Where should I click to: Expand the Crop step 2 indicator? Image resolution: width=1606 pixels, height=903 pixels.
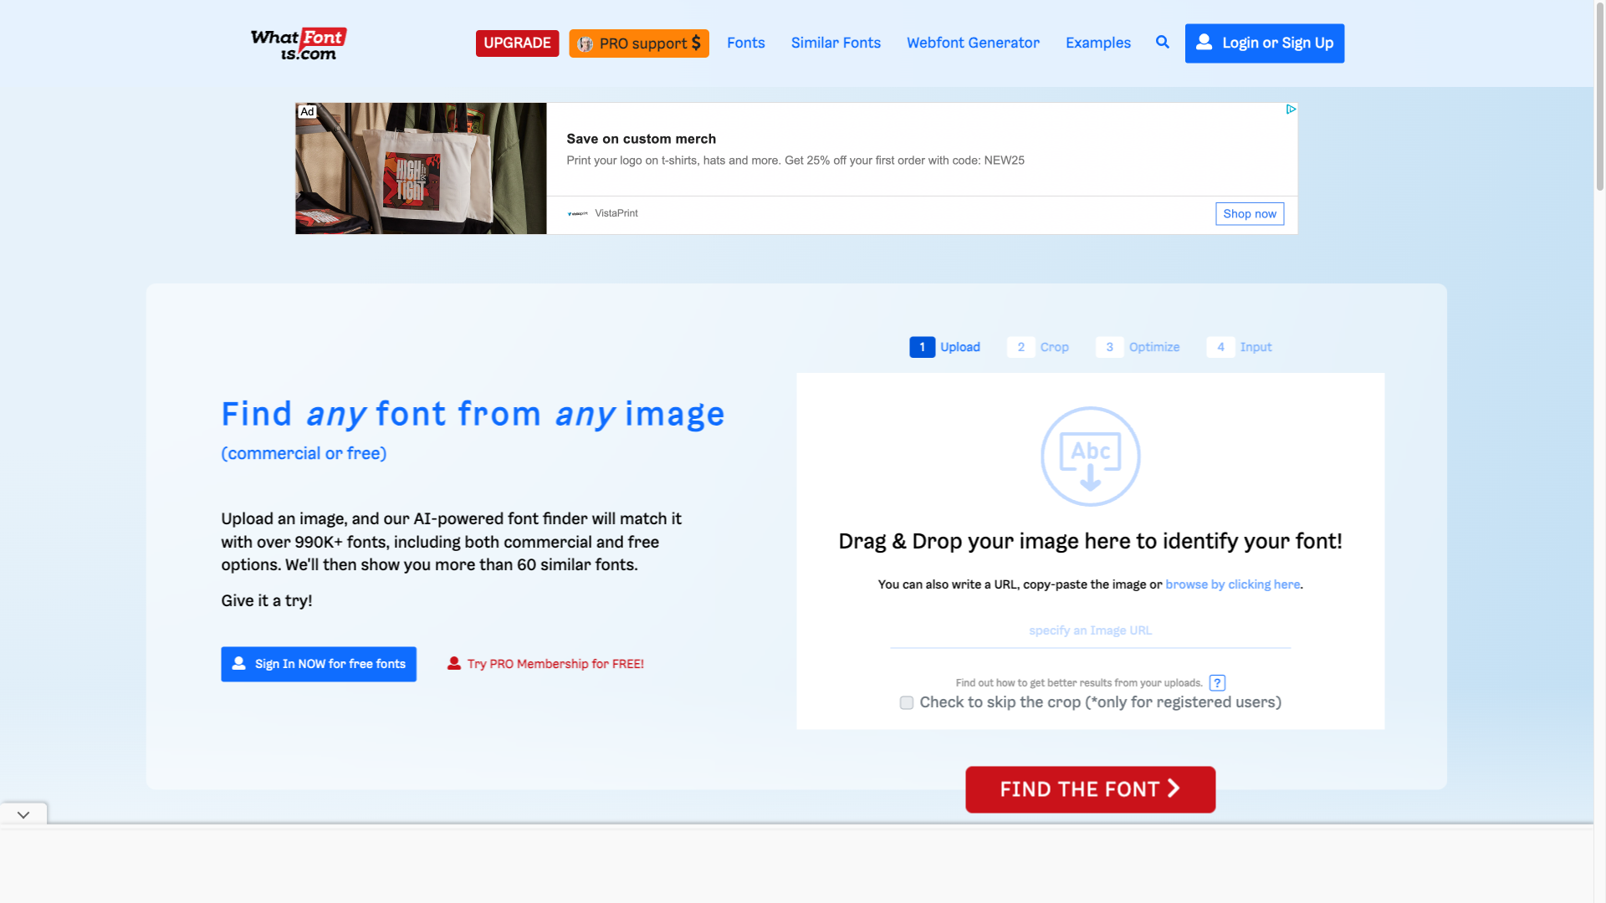point(1020,346)
